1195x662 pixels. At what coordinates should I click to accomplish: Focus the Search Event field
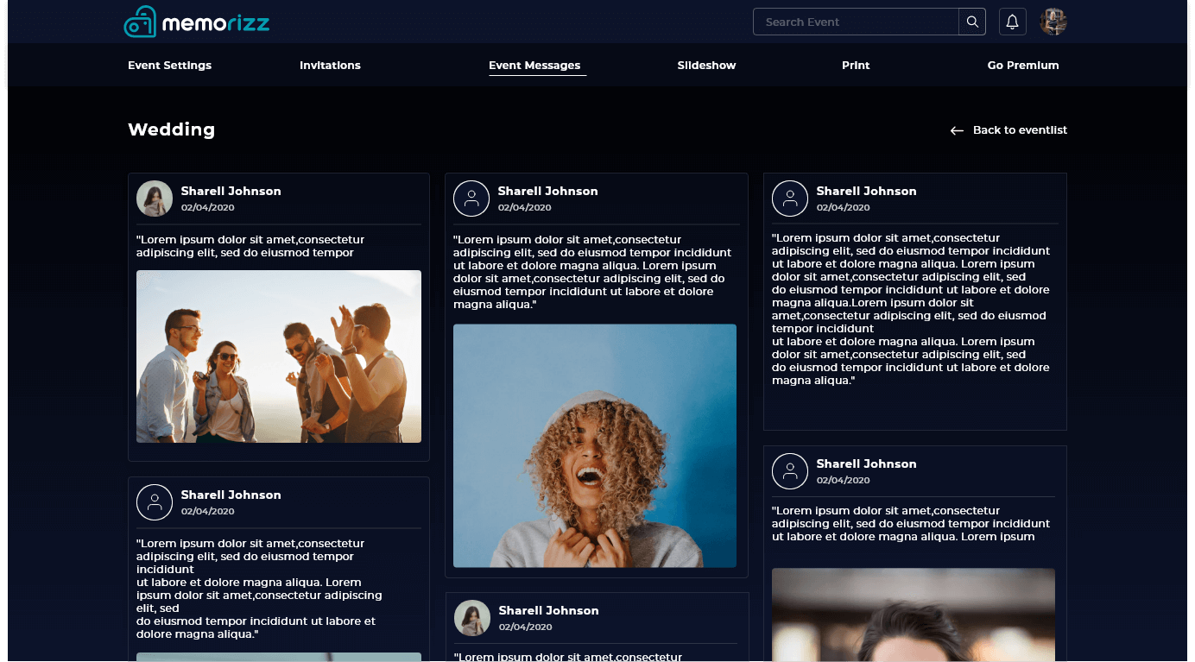tap(856, 22)
